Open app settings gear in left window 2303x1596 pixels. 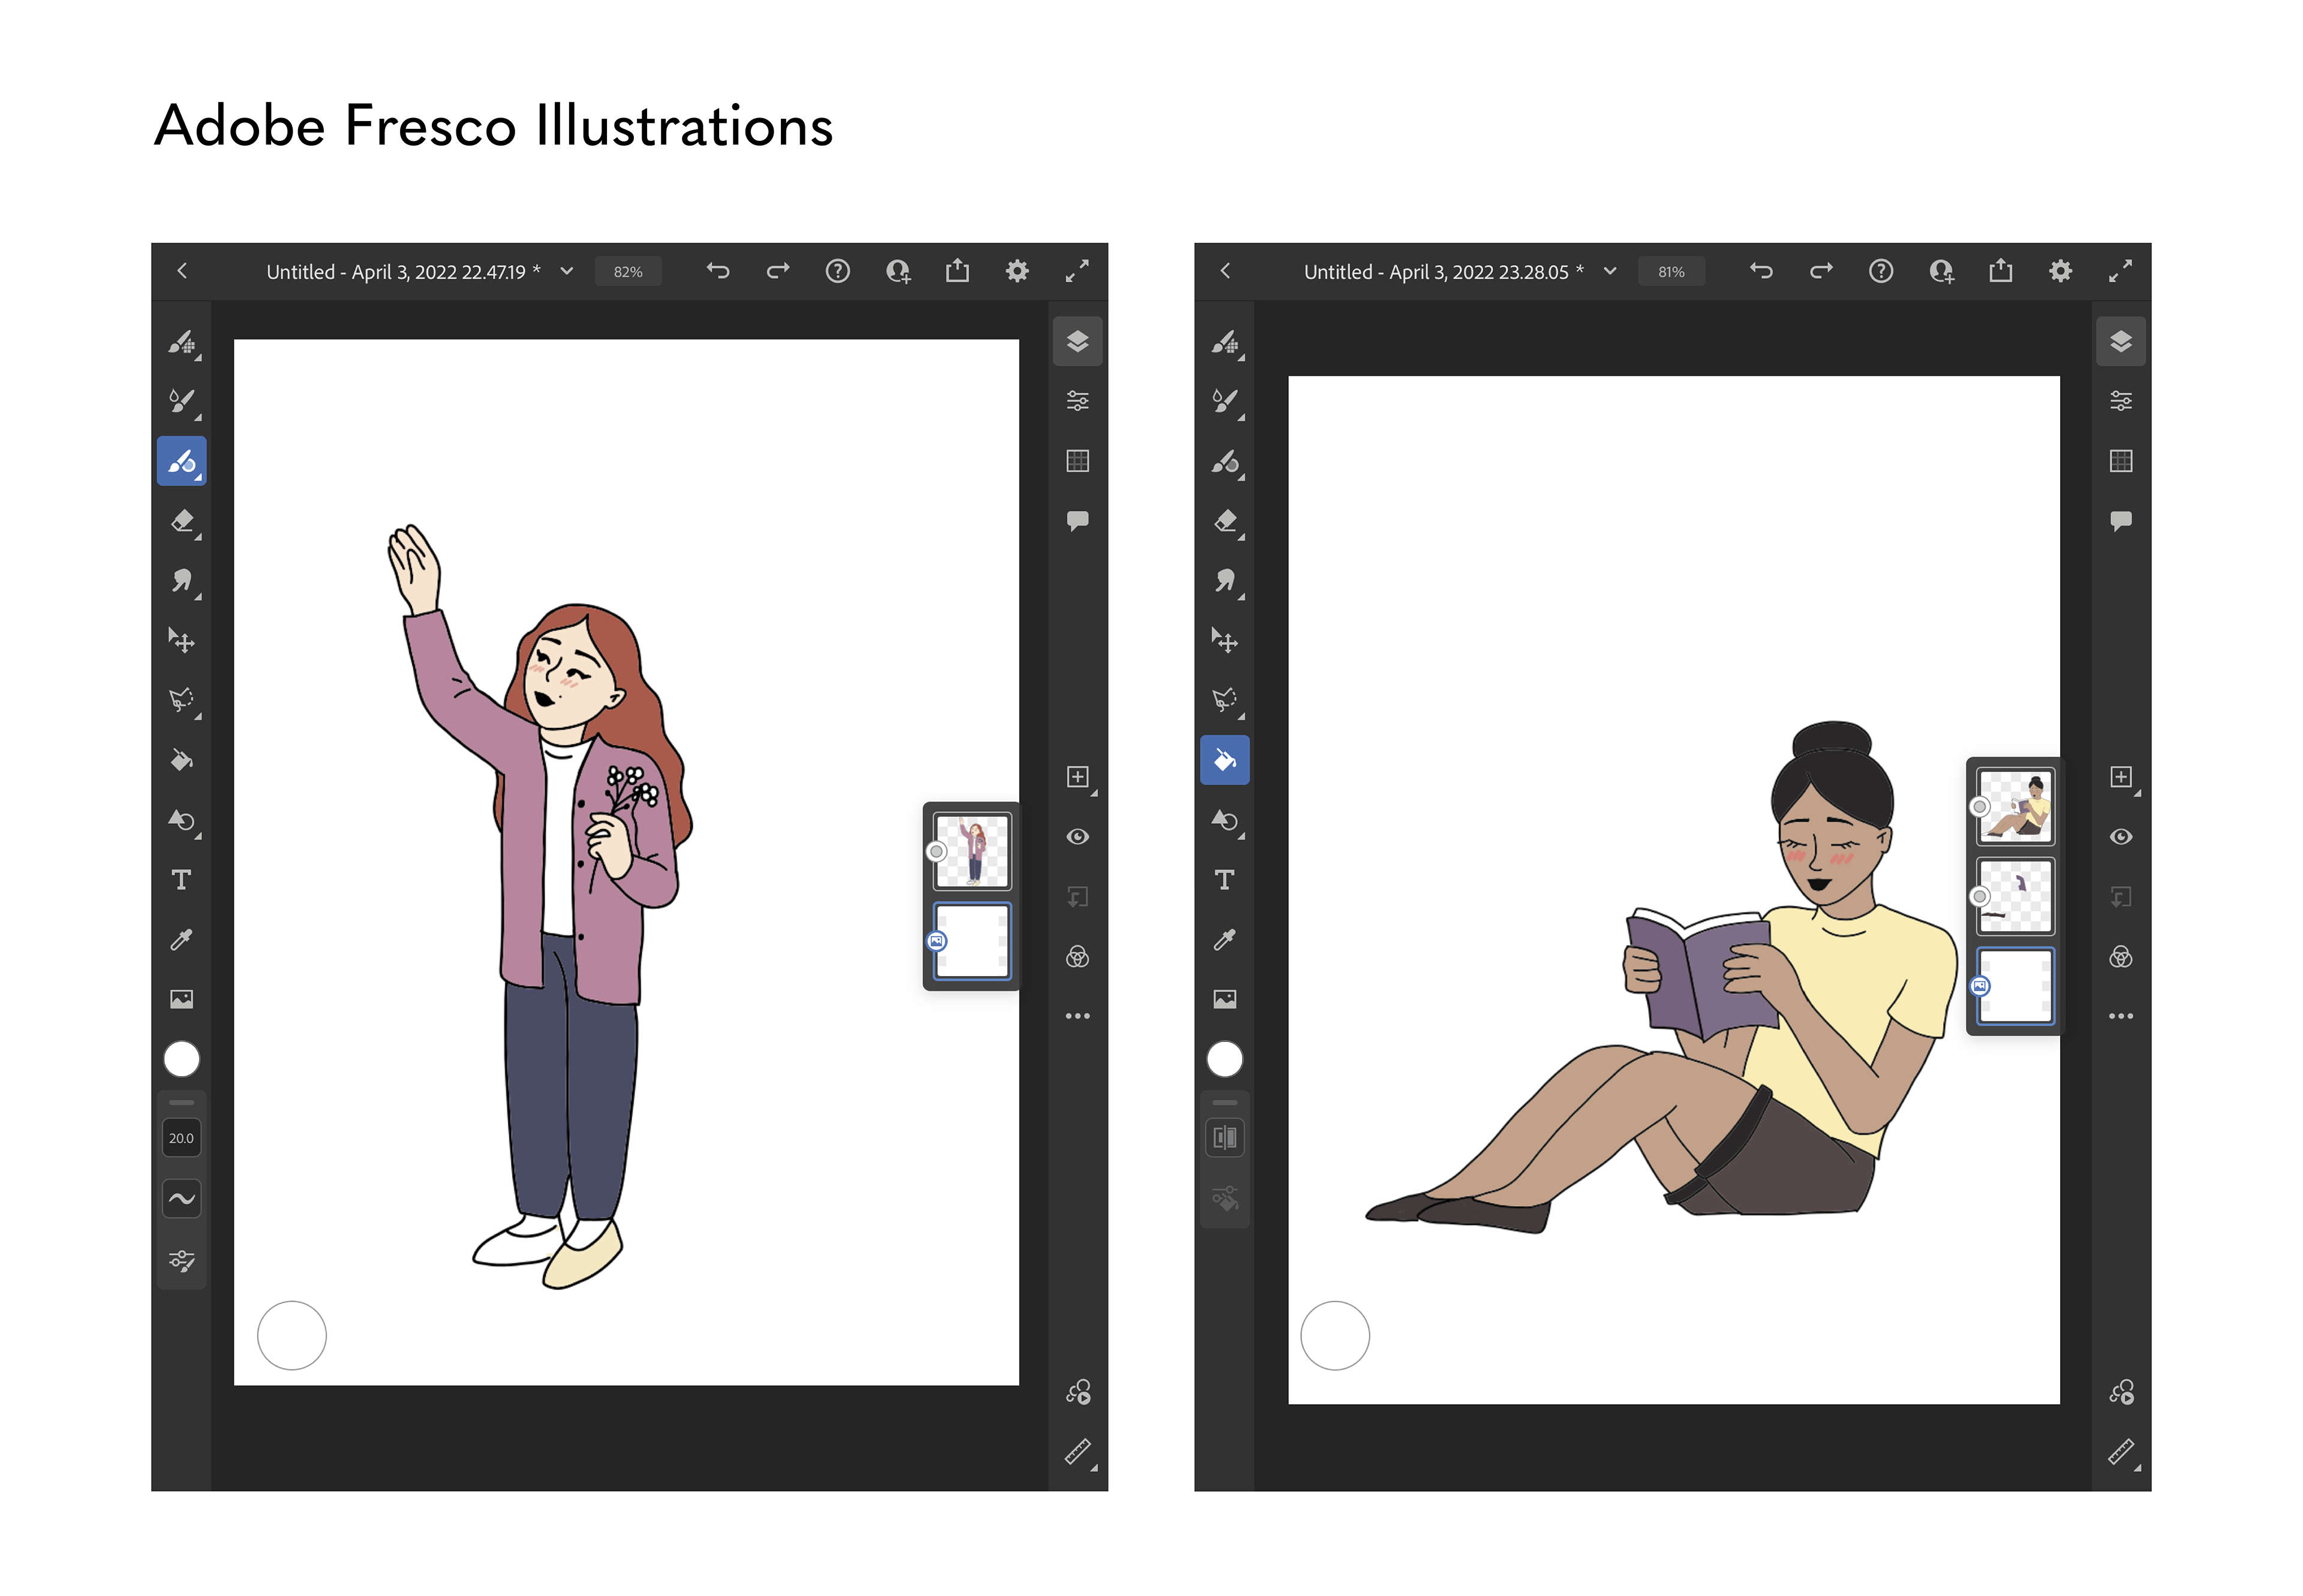click(1017, 271)
